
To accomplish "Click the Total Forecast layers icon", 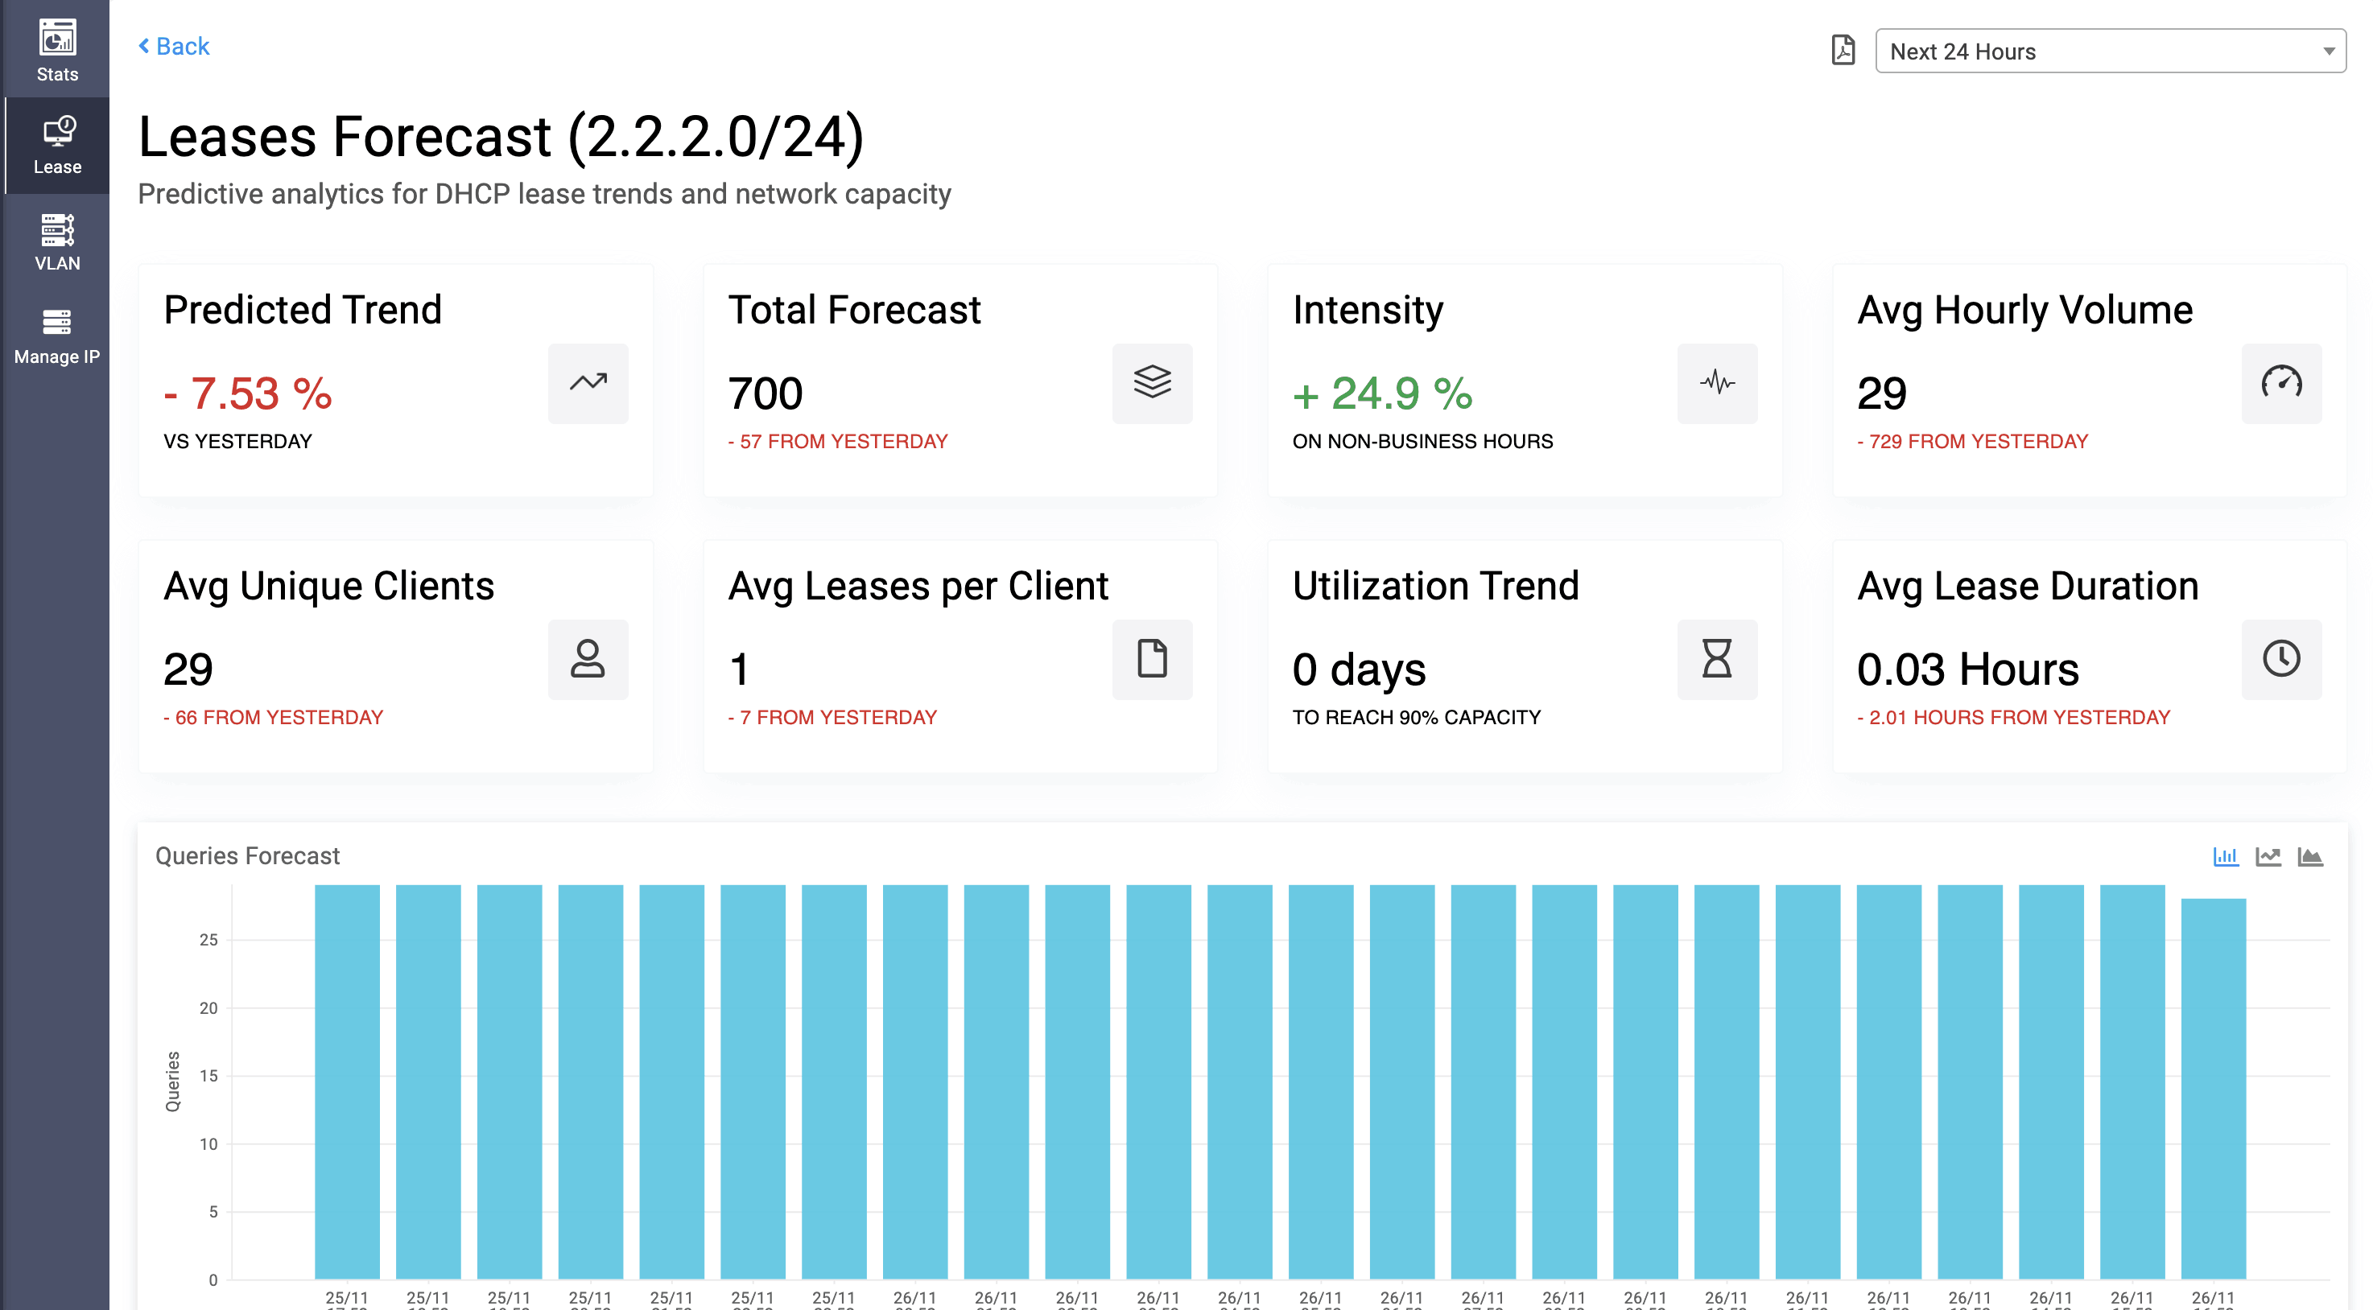I will [1152, 383].
